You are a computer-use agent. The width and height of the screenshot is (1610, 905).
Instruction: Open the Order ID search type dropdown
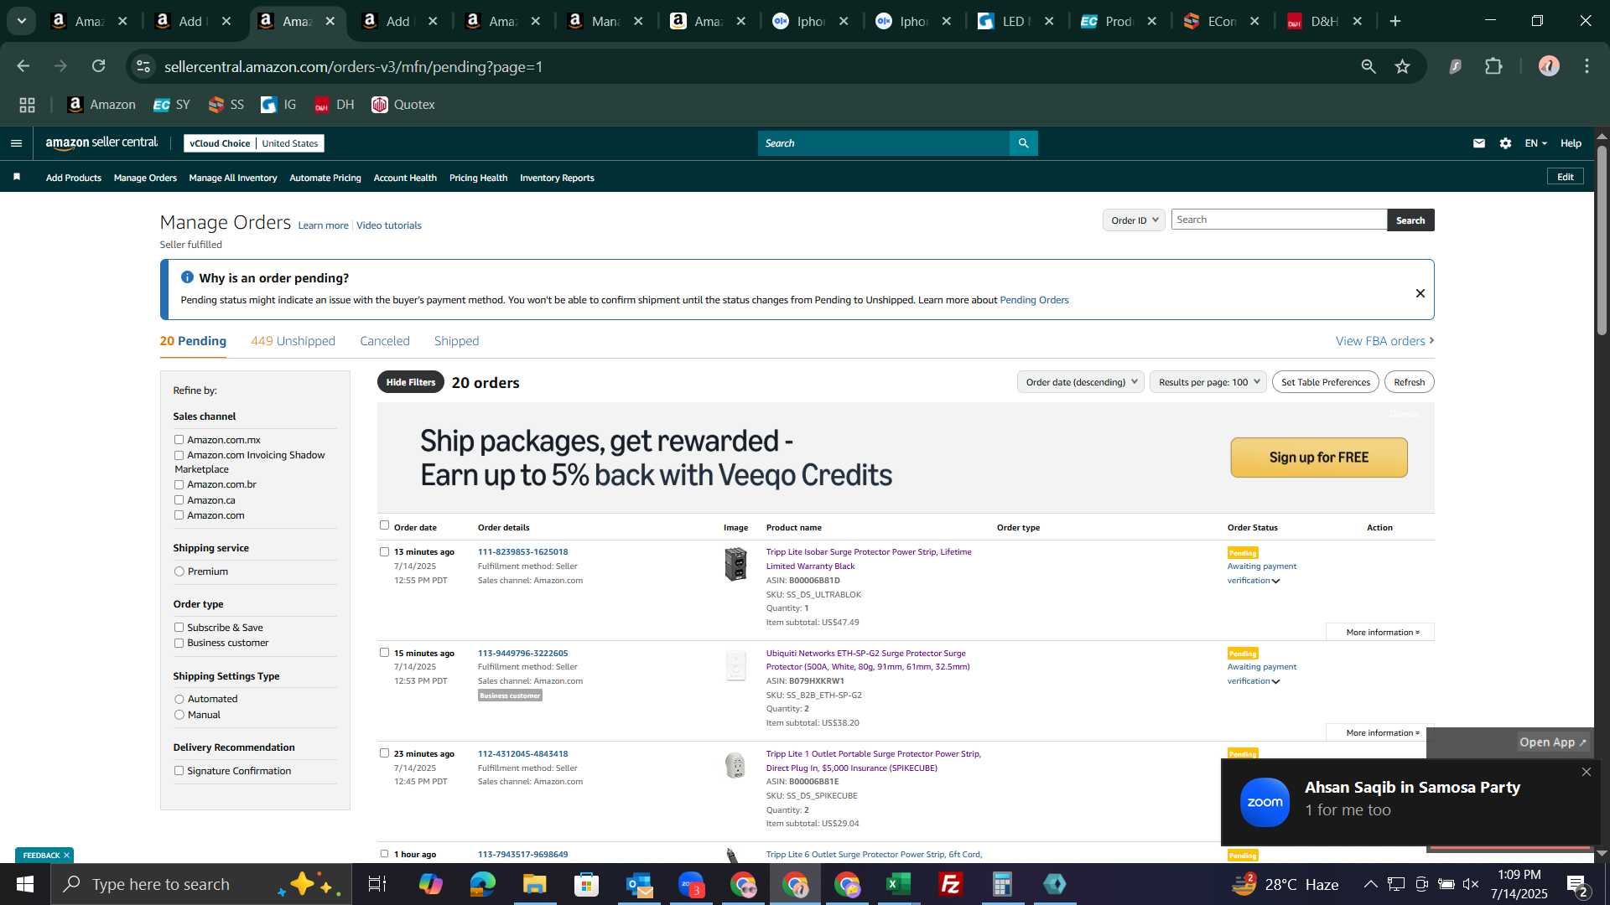pyautogui.click(x=1134, y=220)
